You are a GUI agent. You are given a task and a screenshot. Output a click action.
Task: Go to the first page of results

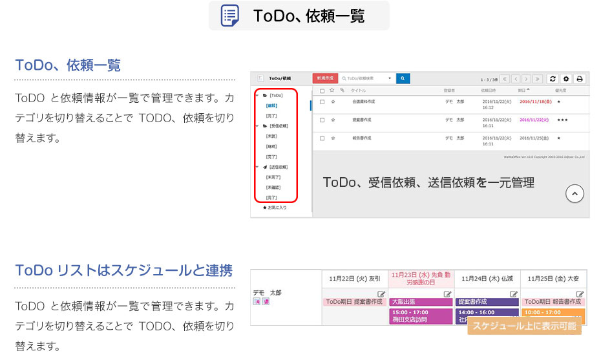coord(505,78)
